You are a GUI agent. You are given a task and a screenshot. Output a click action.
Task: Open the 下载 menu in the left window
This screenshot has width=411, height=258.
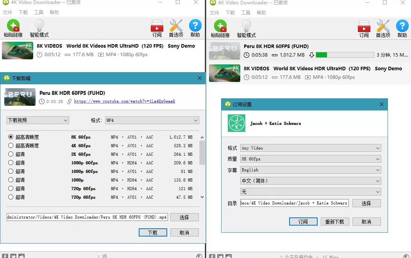(23, 12)
